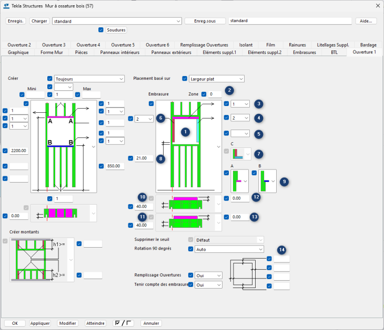Click the Embrasure opening diagram image
Viewport: 384px width, 330px height.
pos(186,147)
